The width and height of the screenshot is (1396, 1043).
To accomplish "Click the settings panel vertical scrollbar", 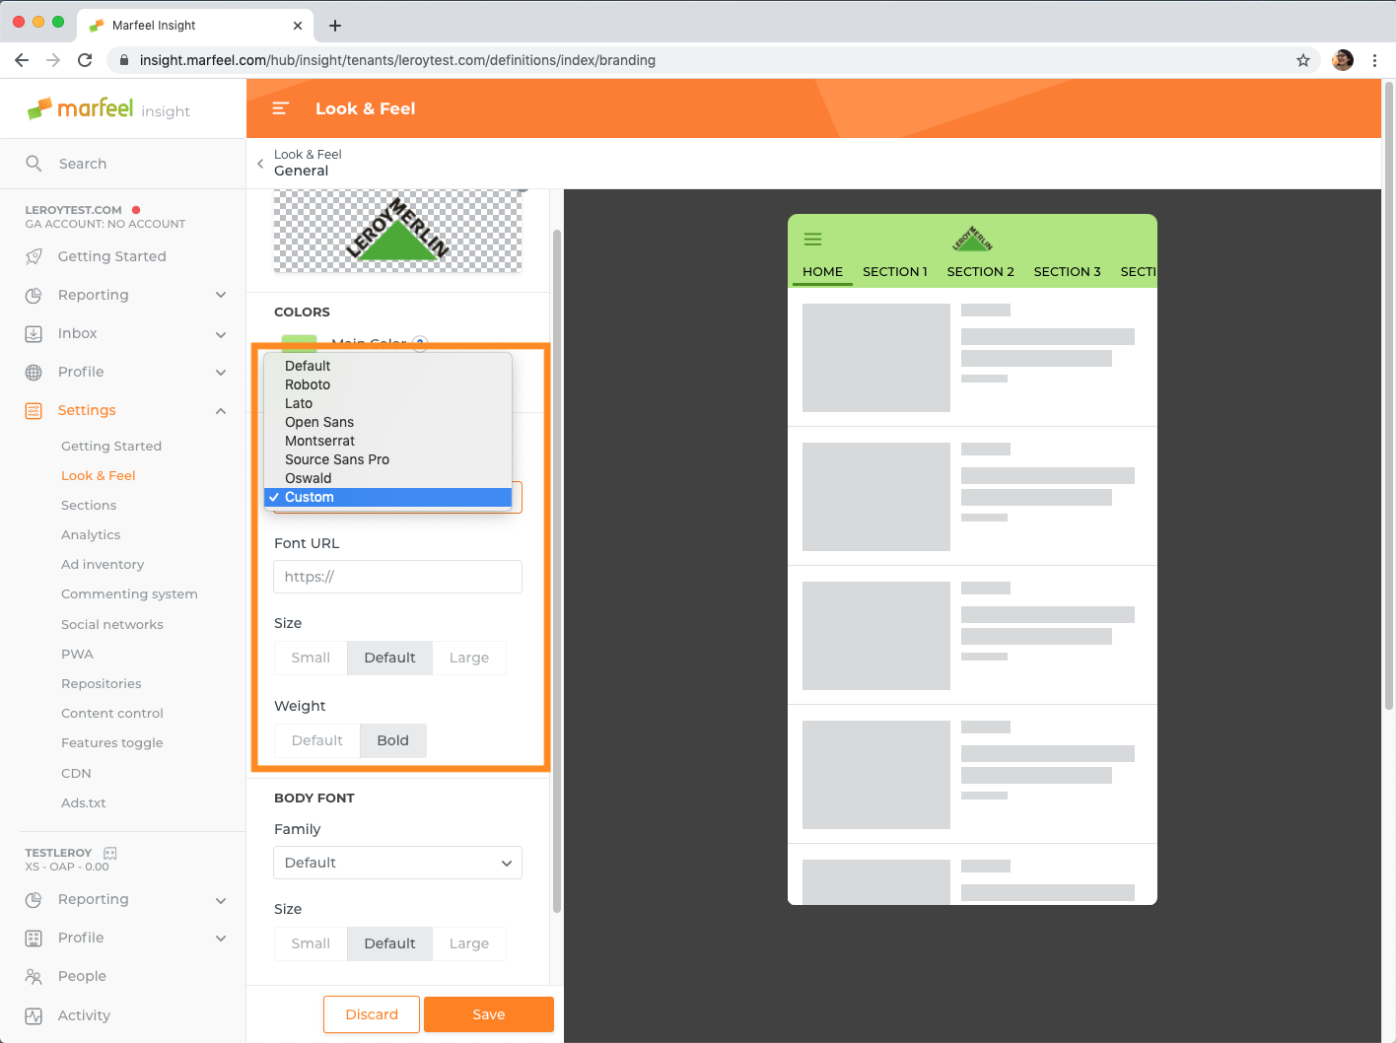I will (557, 572).
